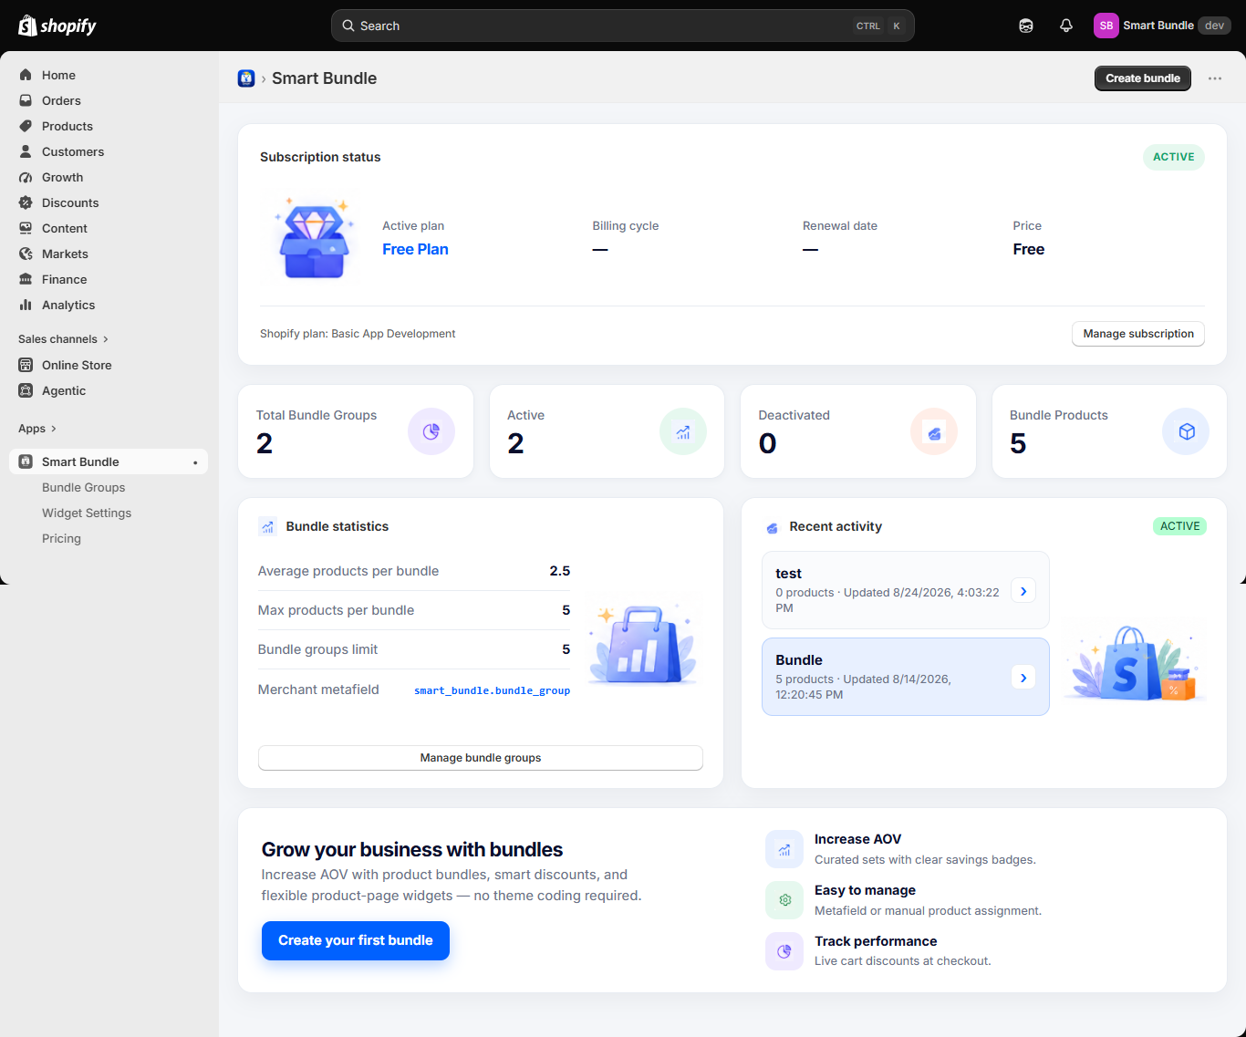Open the notifications bell
The image size is (1246, 1037).
pos(1066,26)
